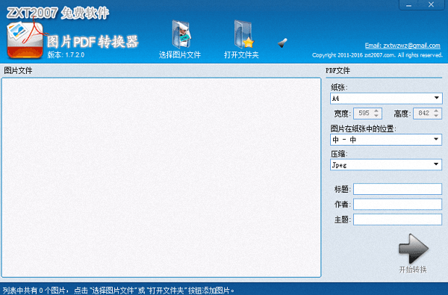Increase the height 842 spinner value
Viewport: 448px width, 295px height.
436,111
